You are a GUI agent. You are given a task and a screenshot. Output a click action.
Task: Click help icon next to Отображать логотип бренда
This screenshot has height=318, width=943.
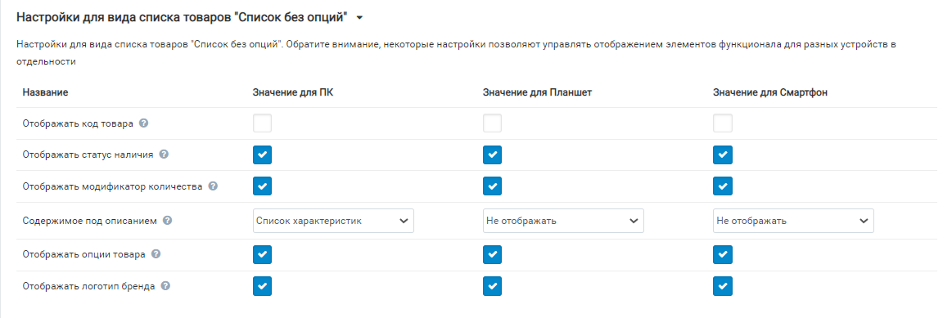tap(165, 286)
